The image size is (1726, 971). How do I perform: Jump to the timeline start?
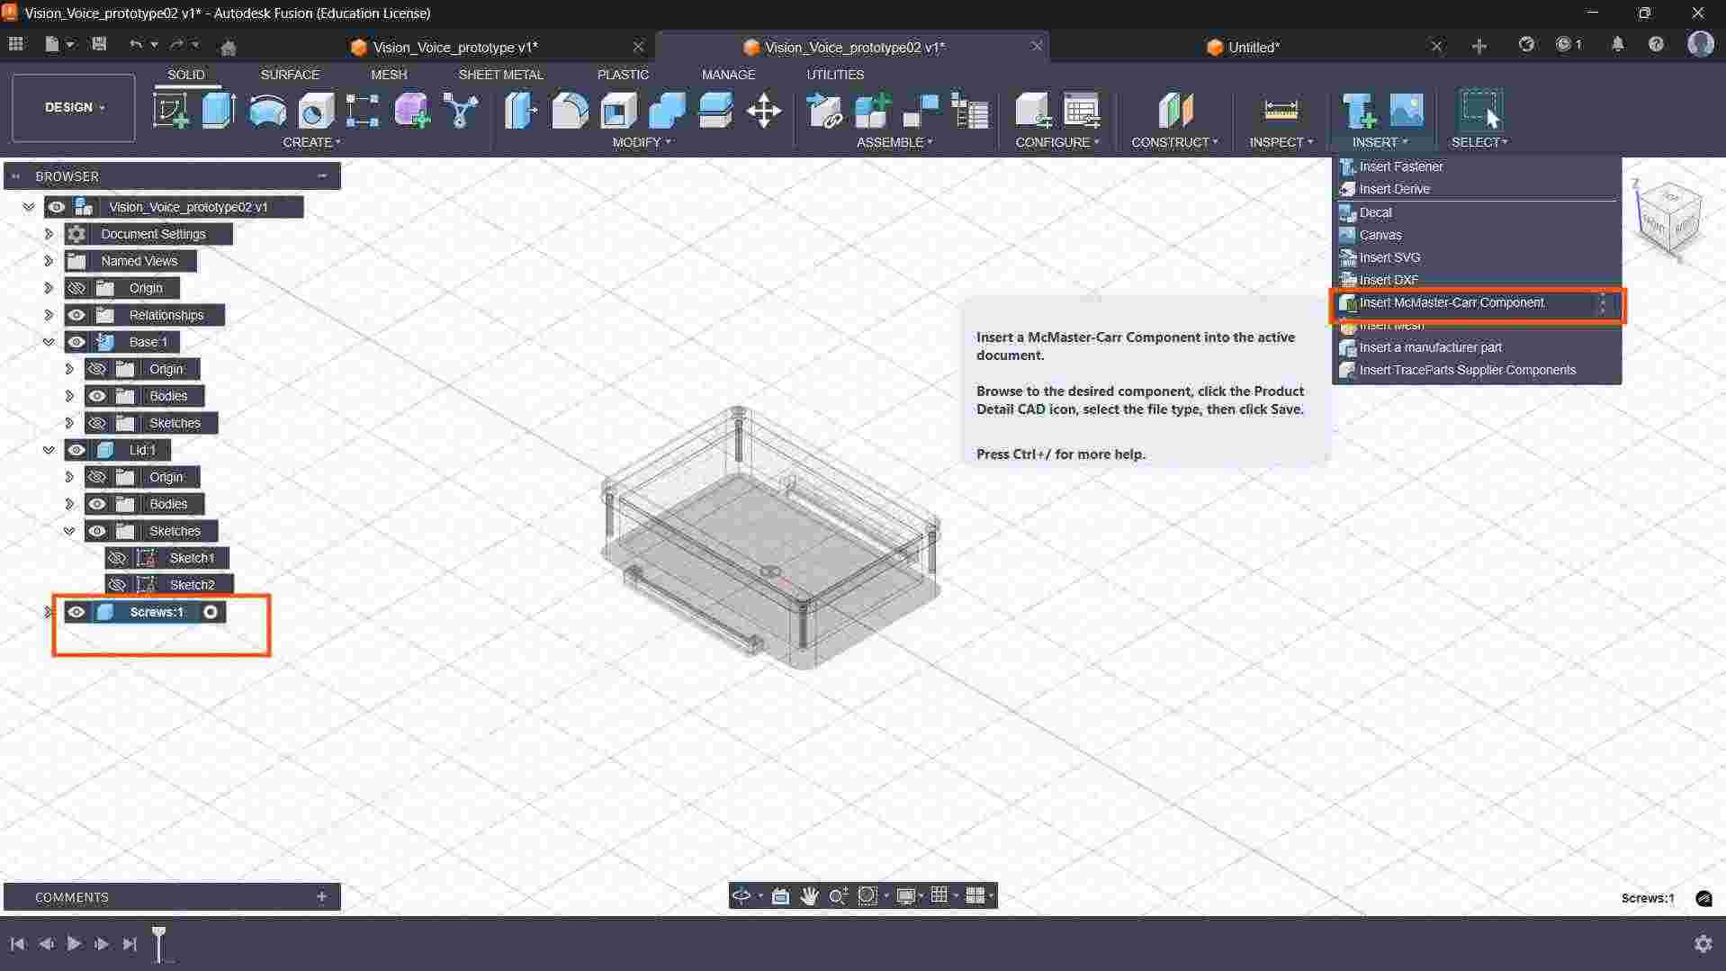point(17,943)
